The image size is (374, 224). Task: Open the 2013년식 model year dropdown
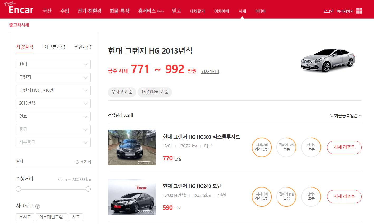[x=53, y=103]
